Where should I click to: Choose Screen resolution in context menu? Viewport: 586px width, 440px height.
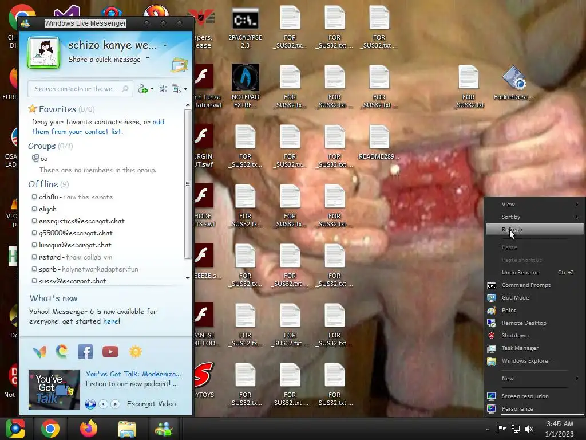tap(534, 396)
